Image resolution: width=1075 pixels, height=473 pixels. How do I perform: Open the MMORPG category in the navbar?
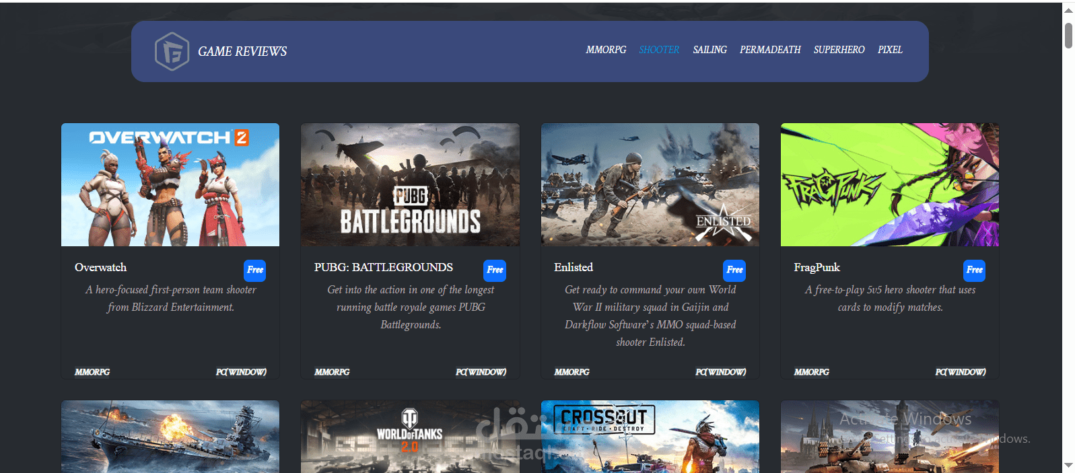[606, 50]
